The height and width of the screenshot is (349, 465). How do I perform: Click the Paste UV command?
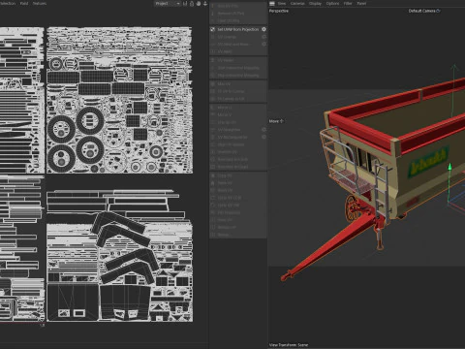225,183
